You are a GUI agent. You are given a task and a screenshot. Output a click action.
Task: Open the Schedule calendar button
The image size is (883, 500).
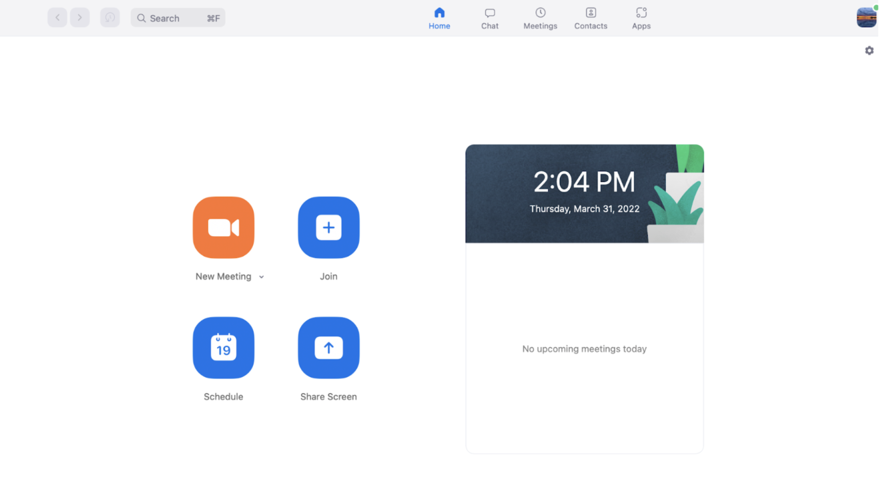(x=224, y=348)
